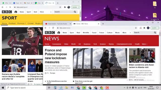
Task: Open Task View on the taskbar
Action: pos(49,88)
